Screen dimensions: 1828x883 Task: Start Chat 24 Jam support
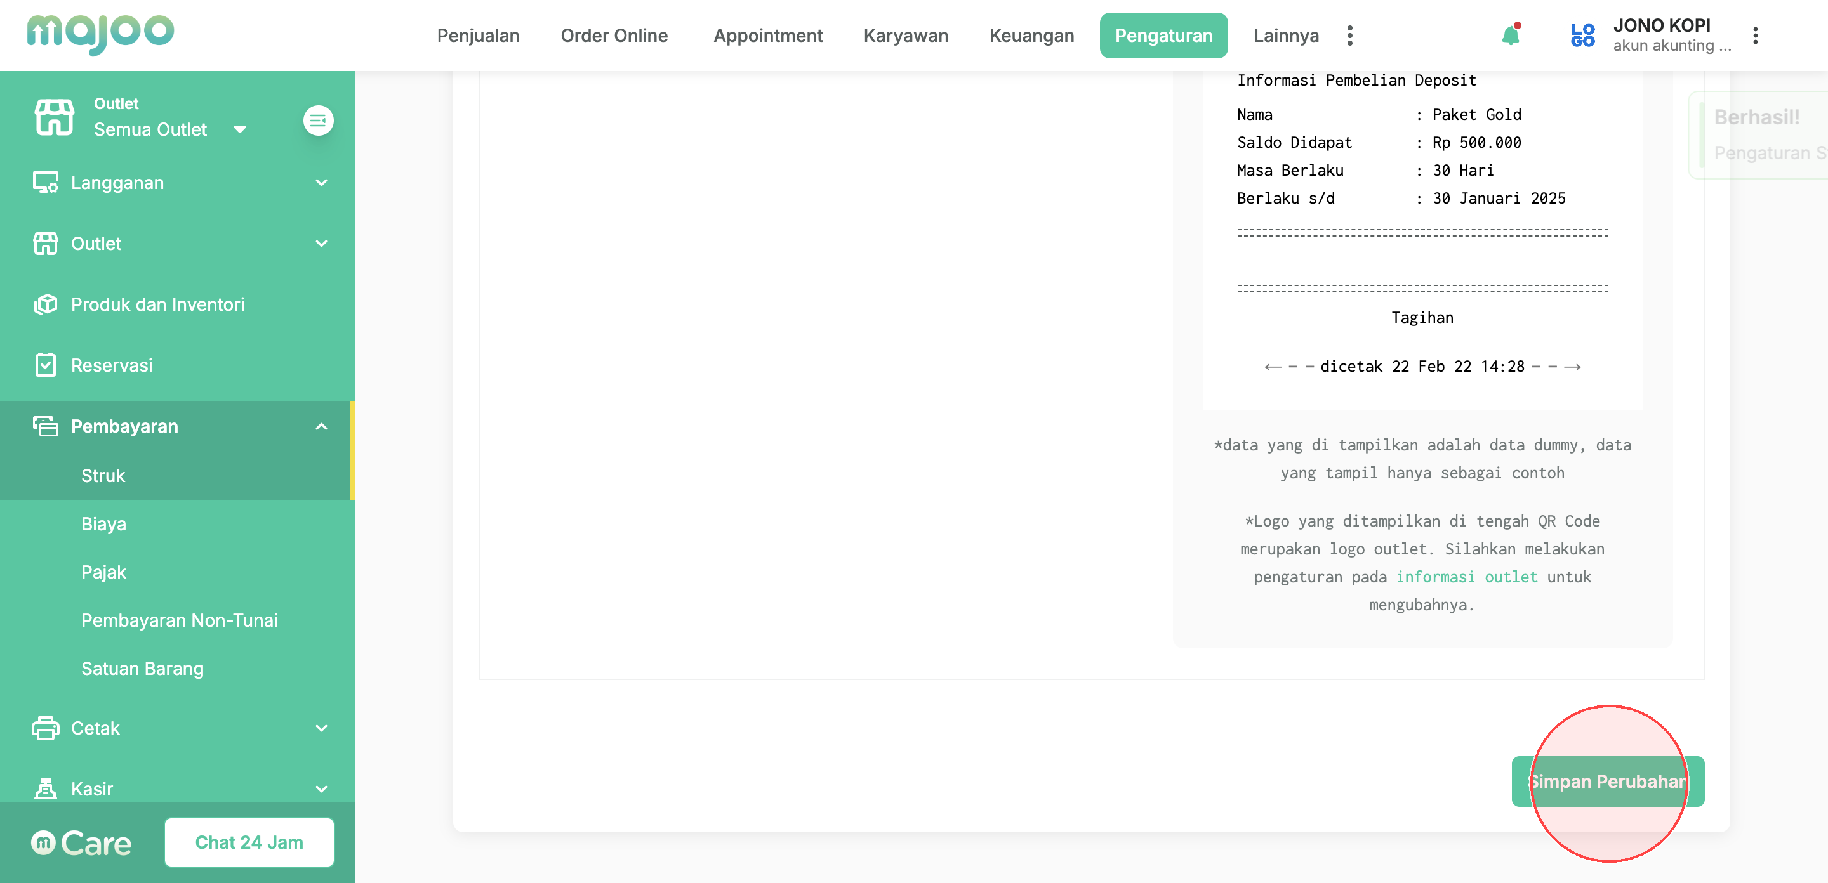tap(249, 842)
